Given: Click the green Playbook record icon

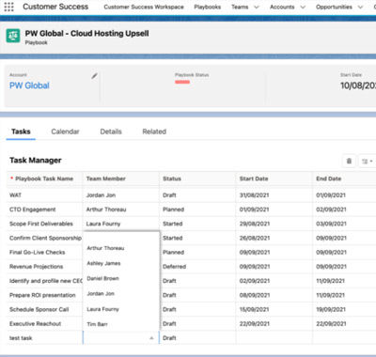Looking at the screenshot, I should (x=13, y=36).
